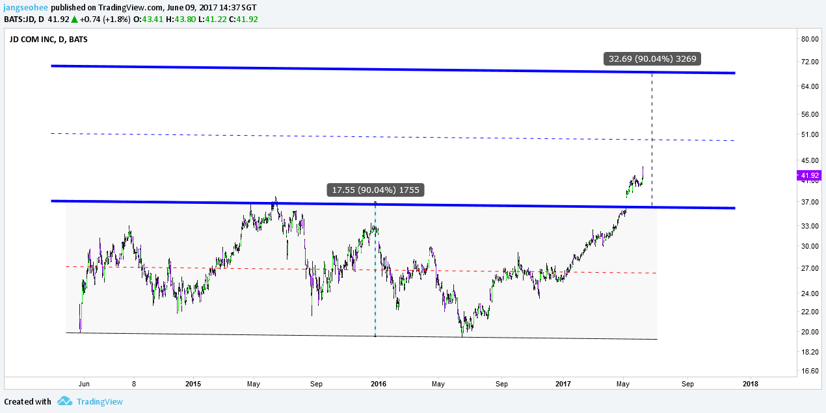This screenshot has height=413, width=826.
Task: Click the 24.00 price axis label
Action: 809,294
